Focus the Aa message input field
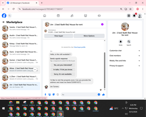The height and width of the screenshot is (117, 146). pyautogui.click(x=79, y=94)
